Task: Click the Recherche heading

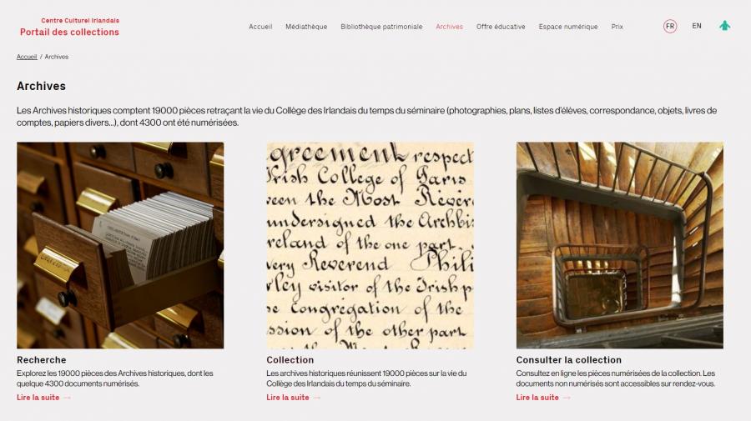Action: click(x=42, y=360)
